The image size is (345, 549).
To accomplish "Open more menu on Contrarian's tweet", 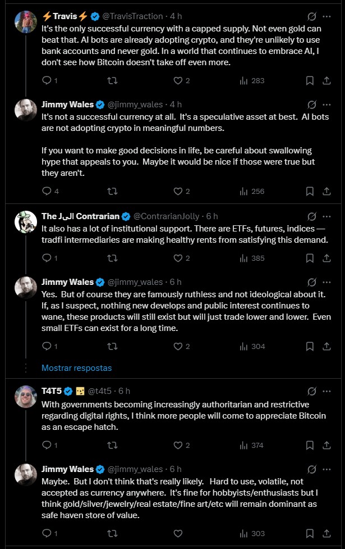I will click(327, 216).
